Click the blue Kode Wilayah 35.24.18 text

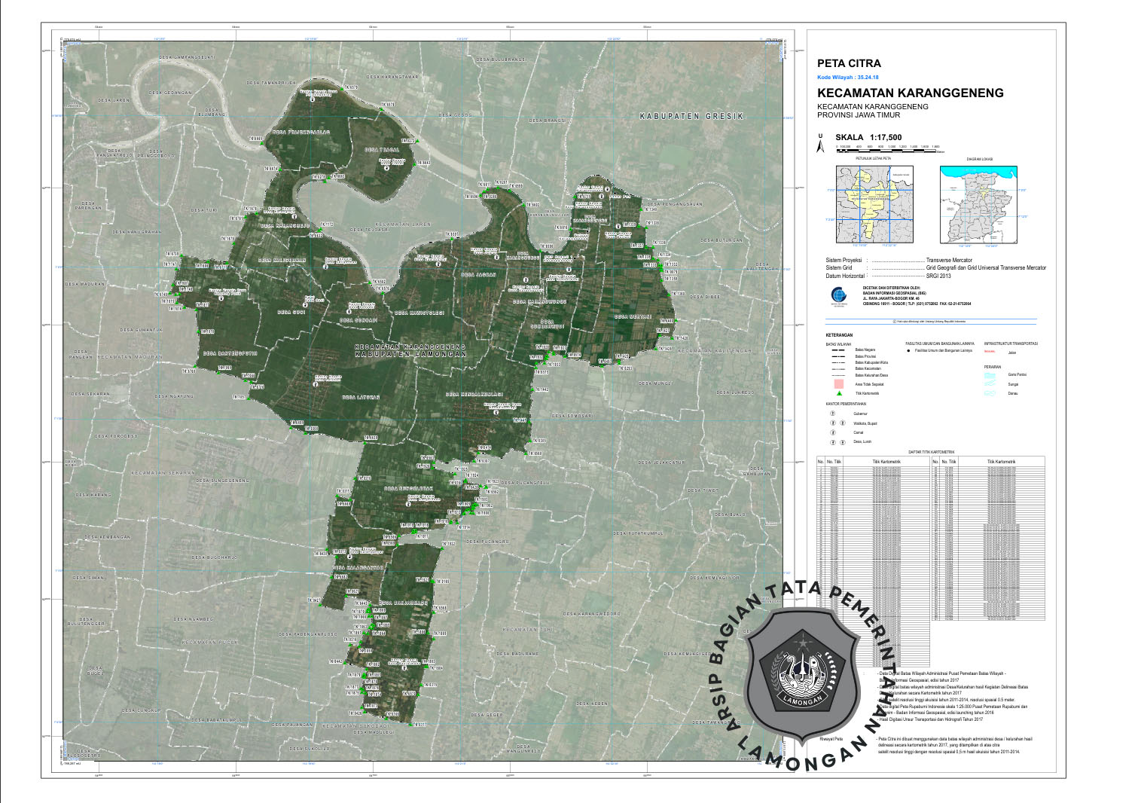point(847,78)
